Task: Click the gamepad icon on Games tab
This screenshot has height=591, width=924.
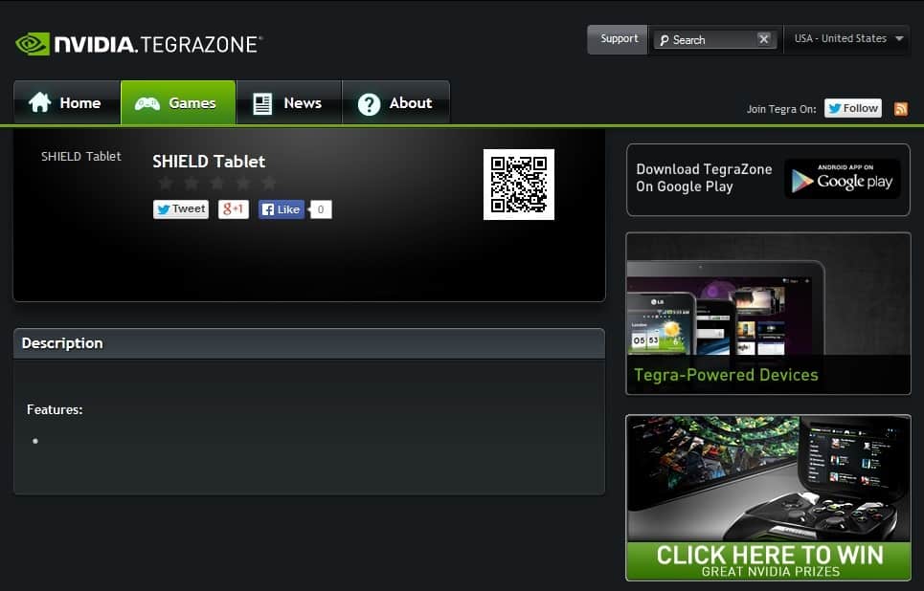Action: pyautogui.click(x=147, y=103)
